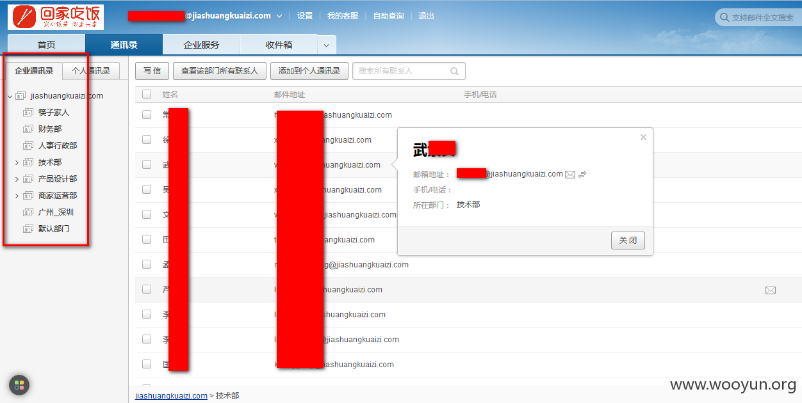This screenshot has height=403, width=802.
Task: Expand the 技术部 department node
Action: tap(17, 162)
